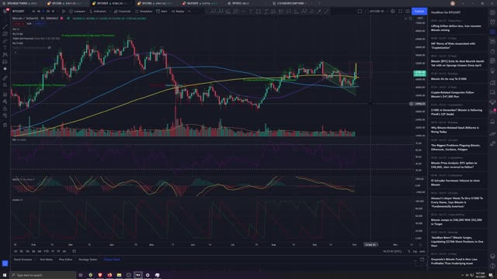Screen dimensions: 497x279
Task: Select the zoom in tool
Action: [x=5, y=85]
